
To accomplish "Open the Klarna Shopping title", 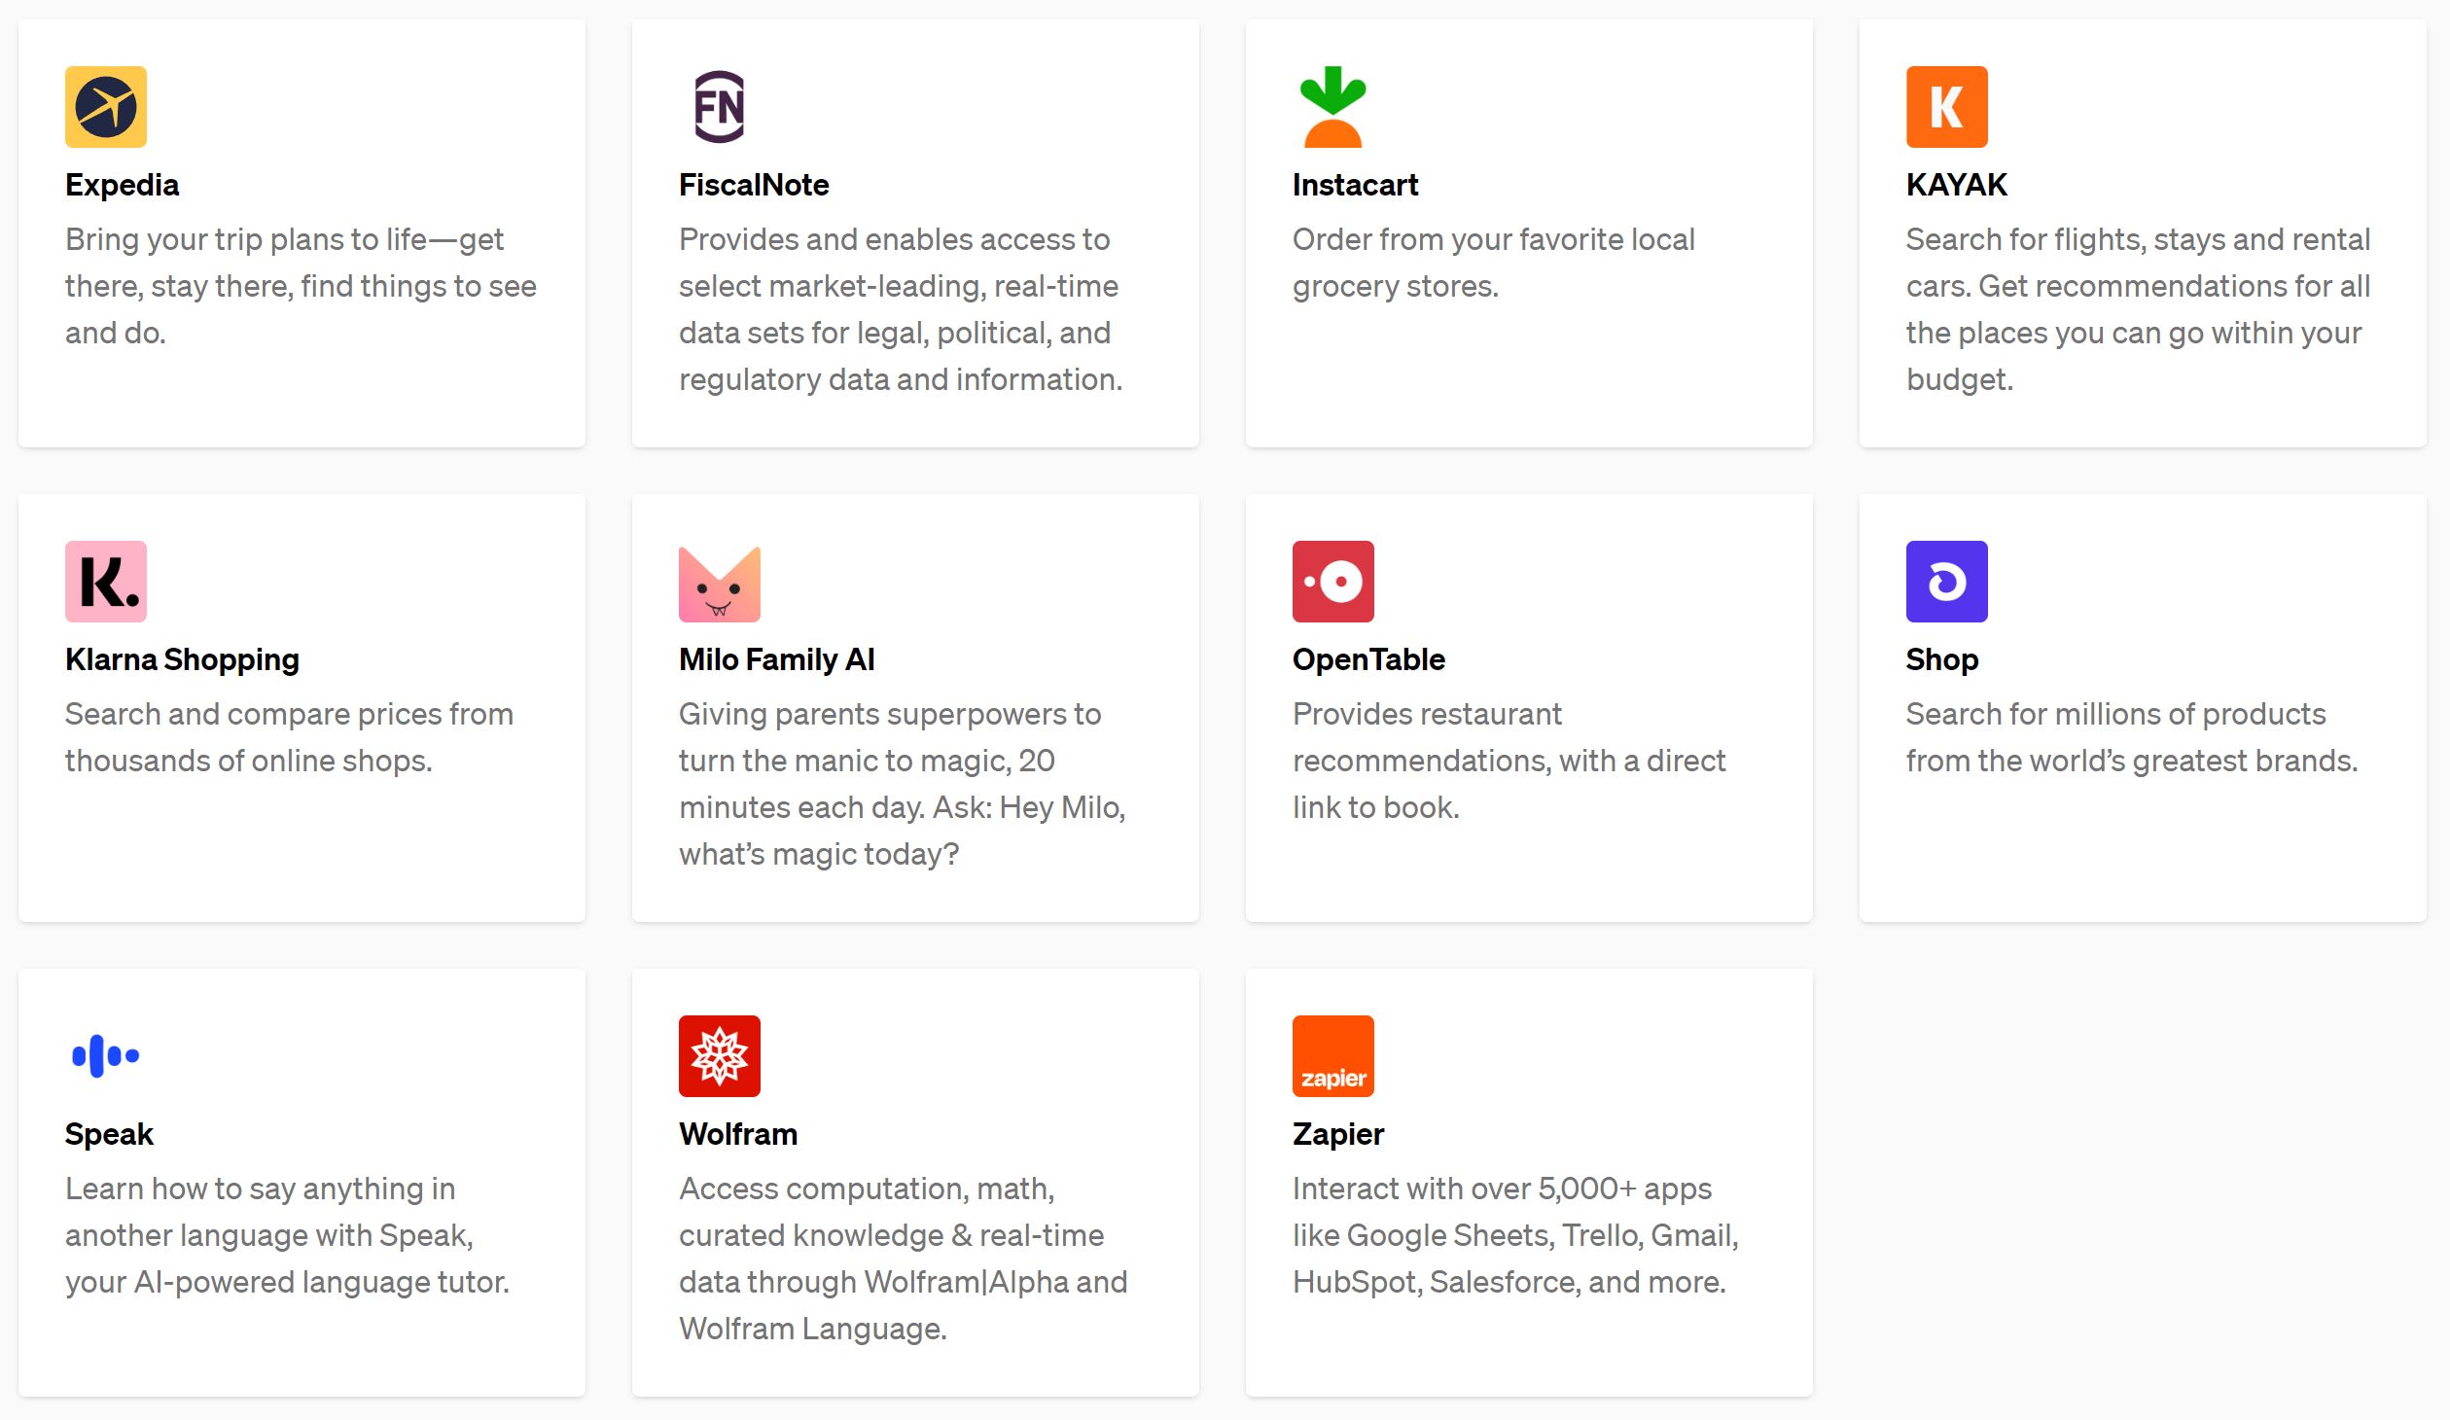I will click(182, 659).
